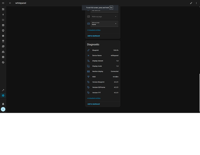Open the storefront icon in the sidebar
The height and width of the screenshot is (155, 200).
pos(3,41)
